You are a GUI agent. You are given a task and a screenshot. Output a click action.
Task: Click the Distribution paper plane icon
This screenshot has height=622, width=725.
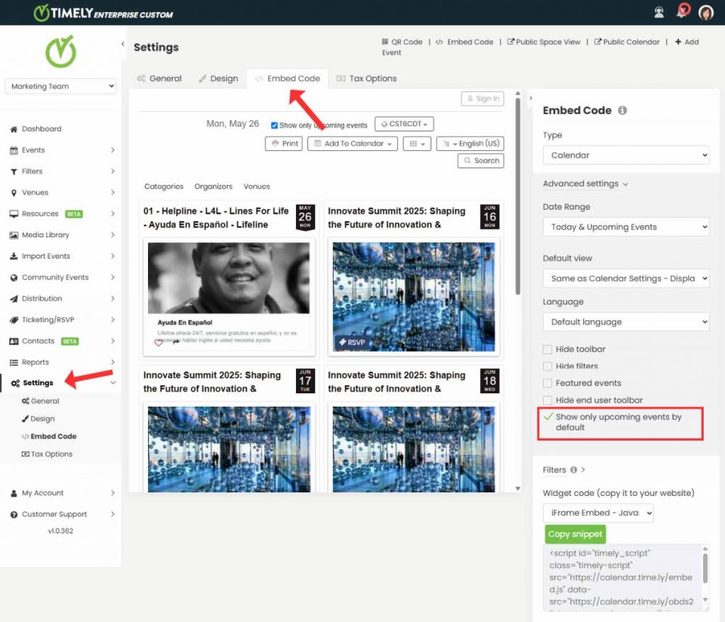pyautogui.click(x=14, y=299)
